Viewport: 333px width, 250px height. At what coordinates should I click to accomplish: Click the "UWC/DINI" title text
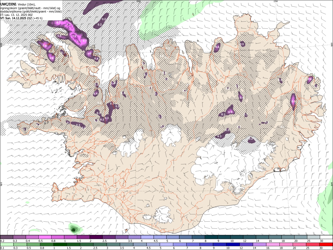(8, 4)
